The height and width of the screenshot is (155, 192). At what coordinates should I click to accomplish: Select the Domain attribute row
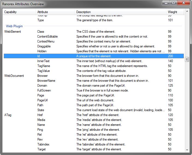point(94,86)
